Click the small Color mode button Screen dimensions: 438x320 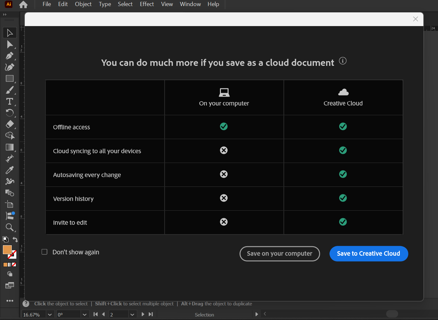coord(5,265)
